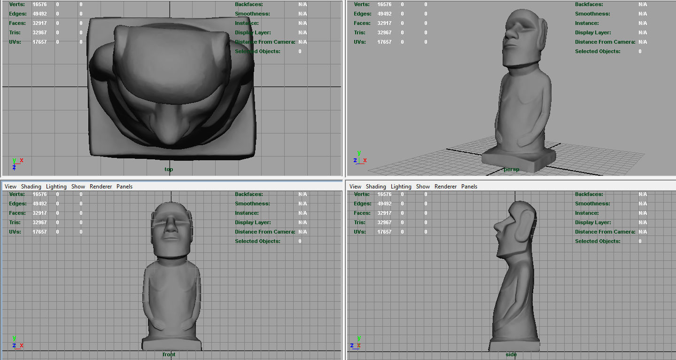Open the Lighting menu of the side panel
This screenshot has height=360, width=676.
tap(401, 187)
